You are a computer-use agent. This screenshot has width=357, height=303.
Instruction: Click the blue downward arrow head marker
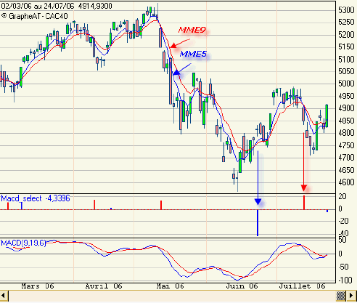click(x=258, y=201)
